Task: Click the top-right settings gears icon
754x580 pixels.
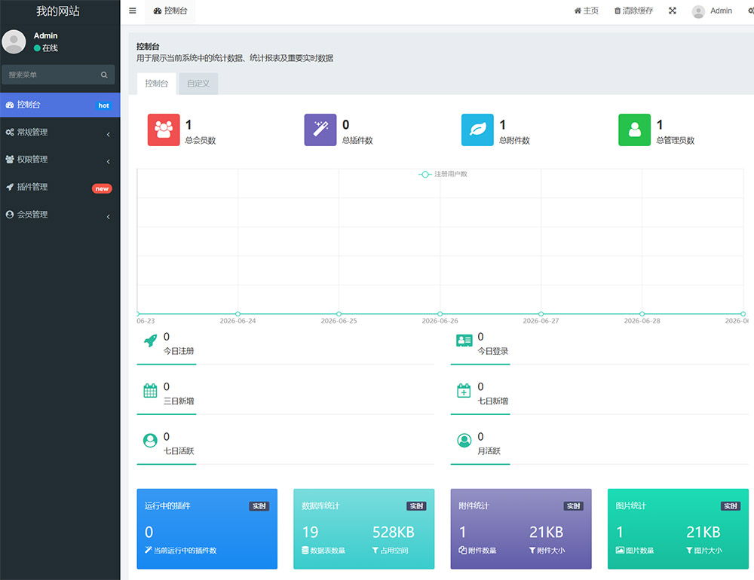Action: 751,11
